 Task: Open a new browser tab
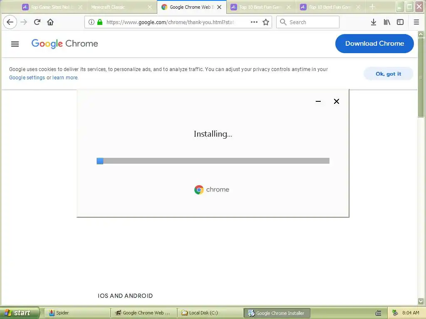pyautogui.click(x=372, y=7)
